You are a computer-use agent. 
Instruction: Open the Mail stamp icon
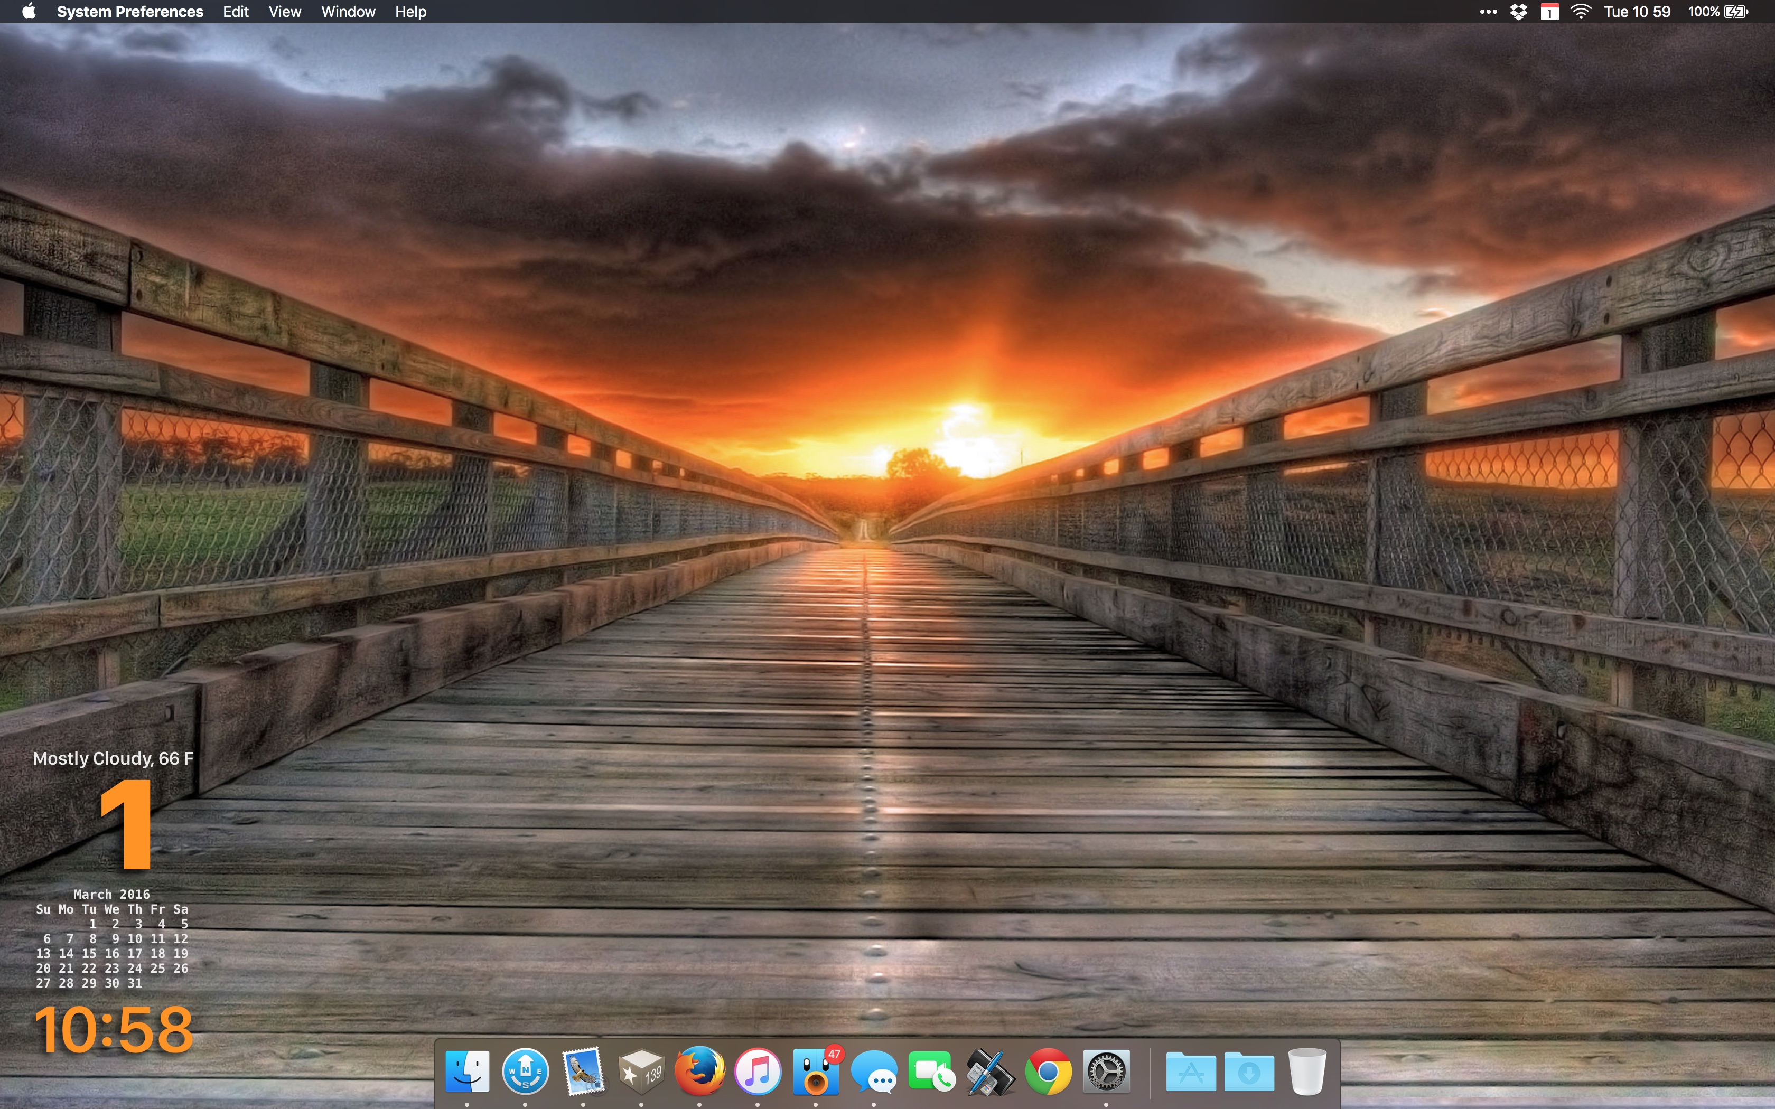point(583,1072)
